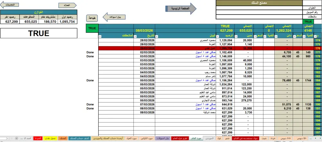This screenshot has height=142, width=322.
Task: Click the دائن cell 78,480
Action: [284, 81]
